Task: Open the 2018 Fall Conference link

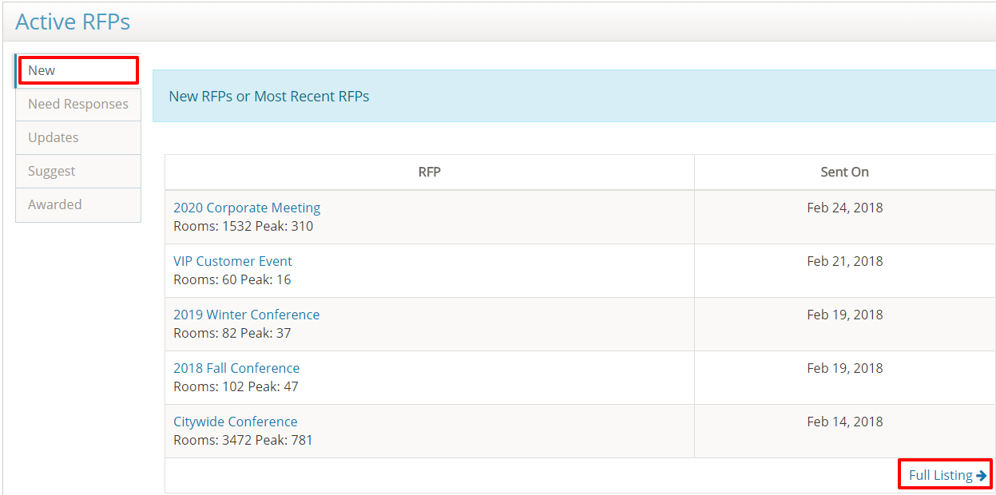Action: click(236, 368)
